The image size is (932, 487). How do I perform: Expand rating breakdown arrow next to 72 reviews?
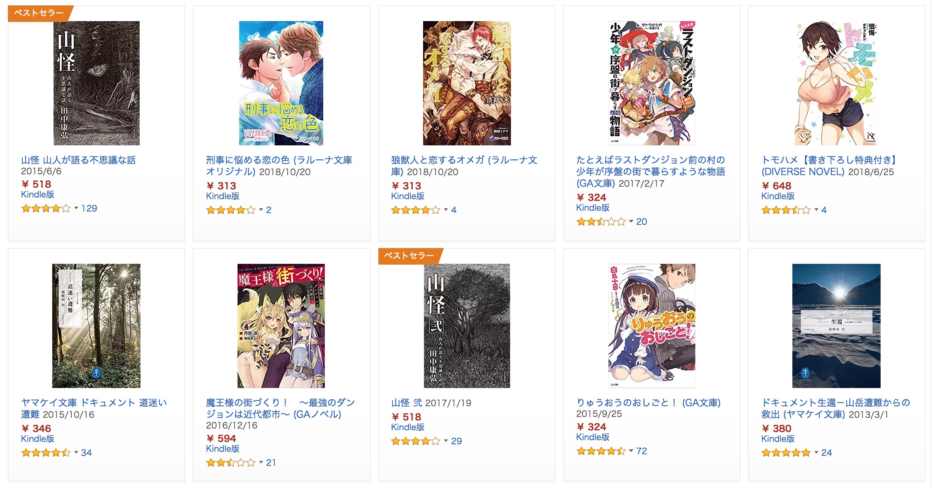tap(631, 451)
